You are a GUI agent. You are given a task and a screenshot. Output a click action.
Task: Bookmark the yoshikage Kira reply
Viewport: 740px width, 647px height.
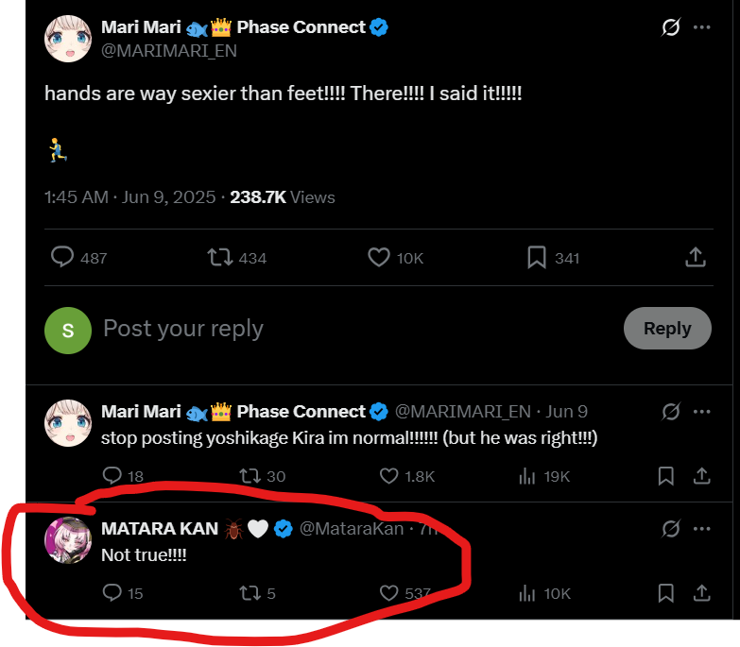pos(666,476)
